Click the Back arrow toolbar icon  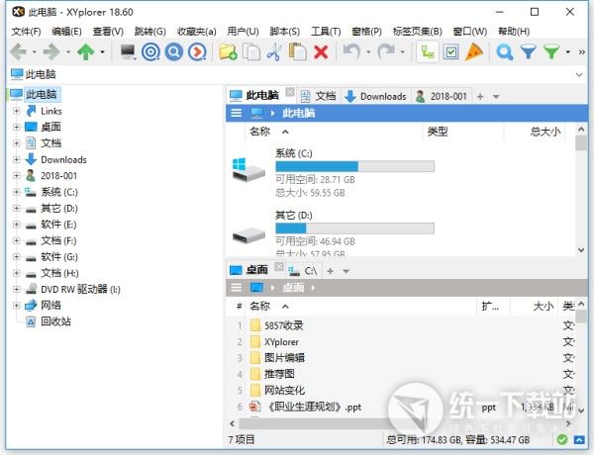tap(18, 51)
